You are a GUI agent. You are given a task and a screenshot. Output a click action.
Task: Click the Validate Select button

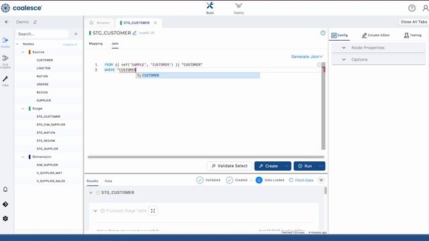pyautogui.click(x=229, y=166)
